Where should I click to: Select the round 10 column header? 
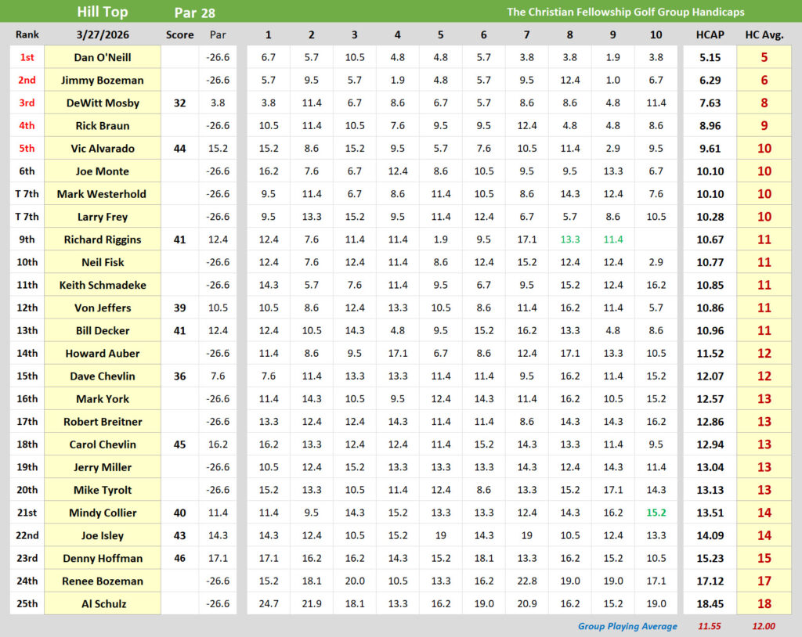(656, 35)
